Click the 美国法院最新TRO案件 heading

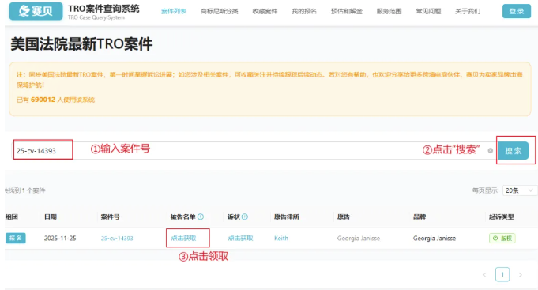coord(81,44)
